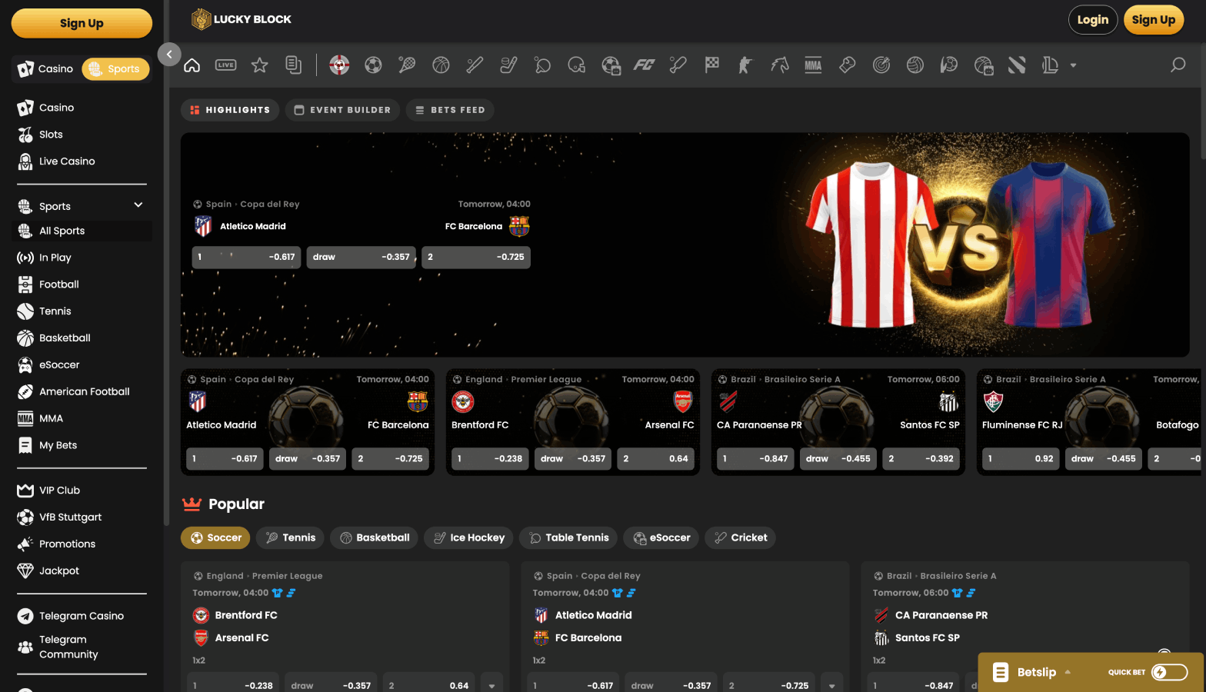Select the Table Tennis popular filter
Image resolution: width=1206 pixels, height=692 pixels.
(568, 537)
